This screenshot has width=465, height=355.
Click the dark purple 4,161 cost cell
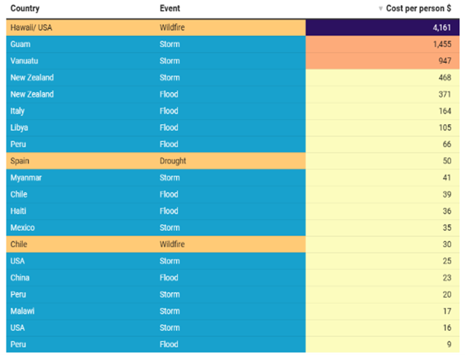tap(383, 28)
